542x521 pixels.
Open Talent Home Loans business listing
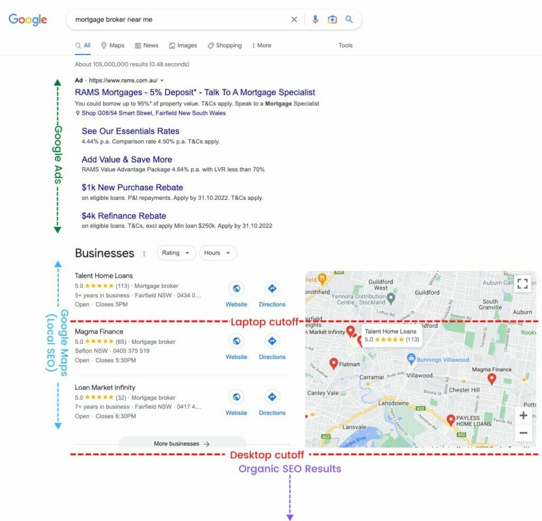104,276
